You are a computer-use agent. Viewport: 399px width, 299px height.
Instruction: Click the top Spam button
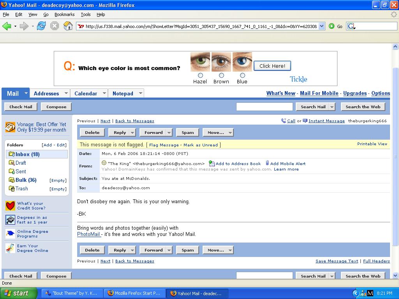188,132
